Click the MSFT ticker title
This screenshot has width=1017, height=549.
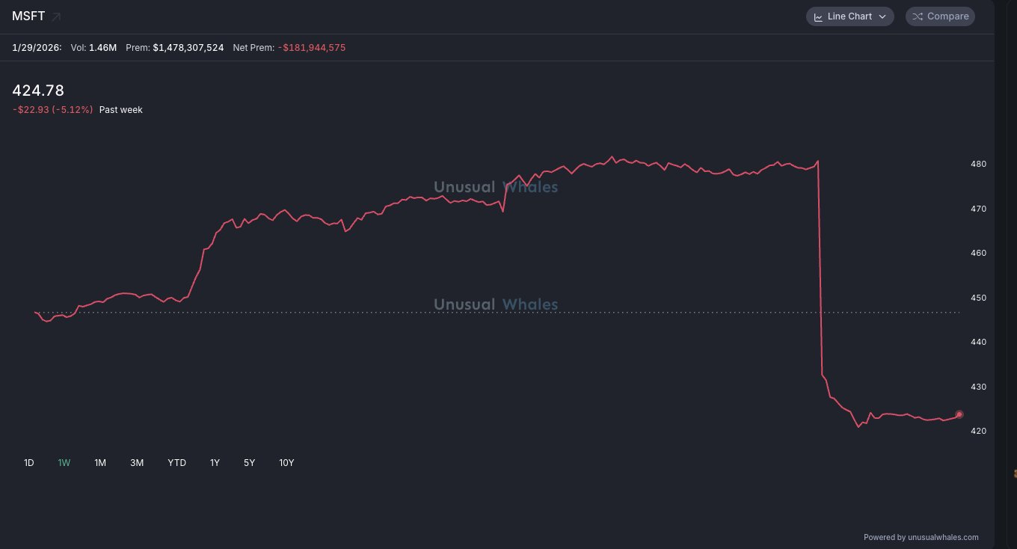(x=28, y=16)
